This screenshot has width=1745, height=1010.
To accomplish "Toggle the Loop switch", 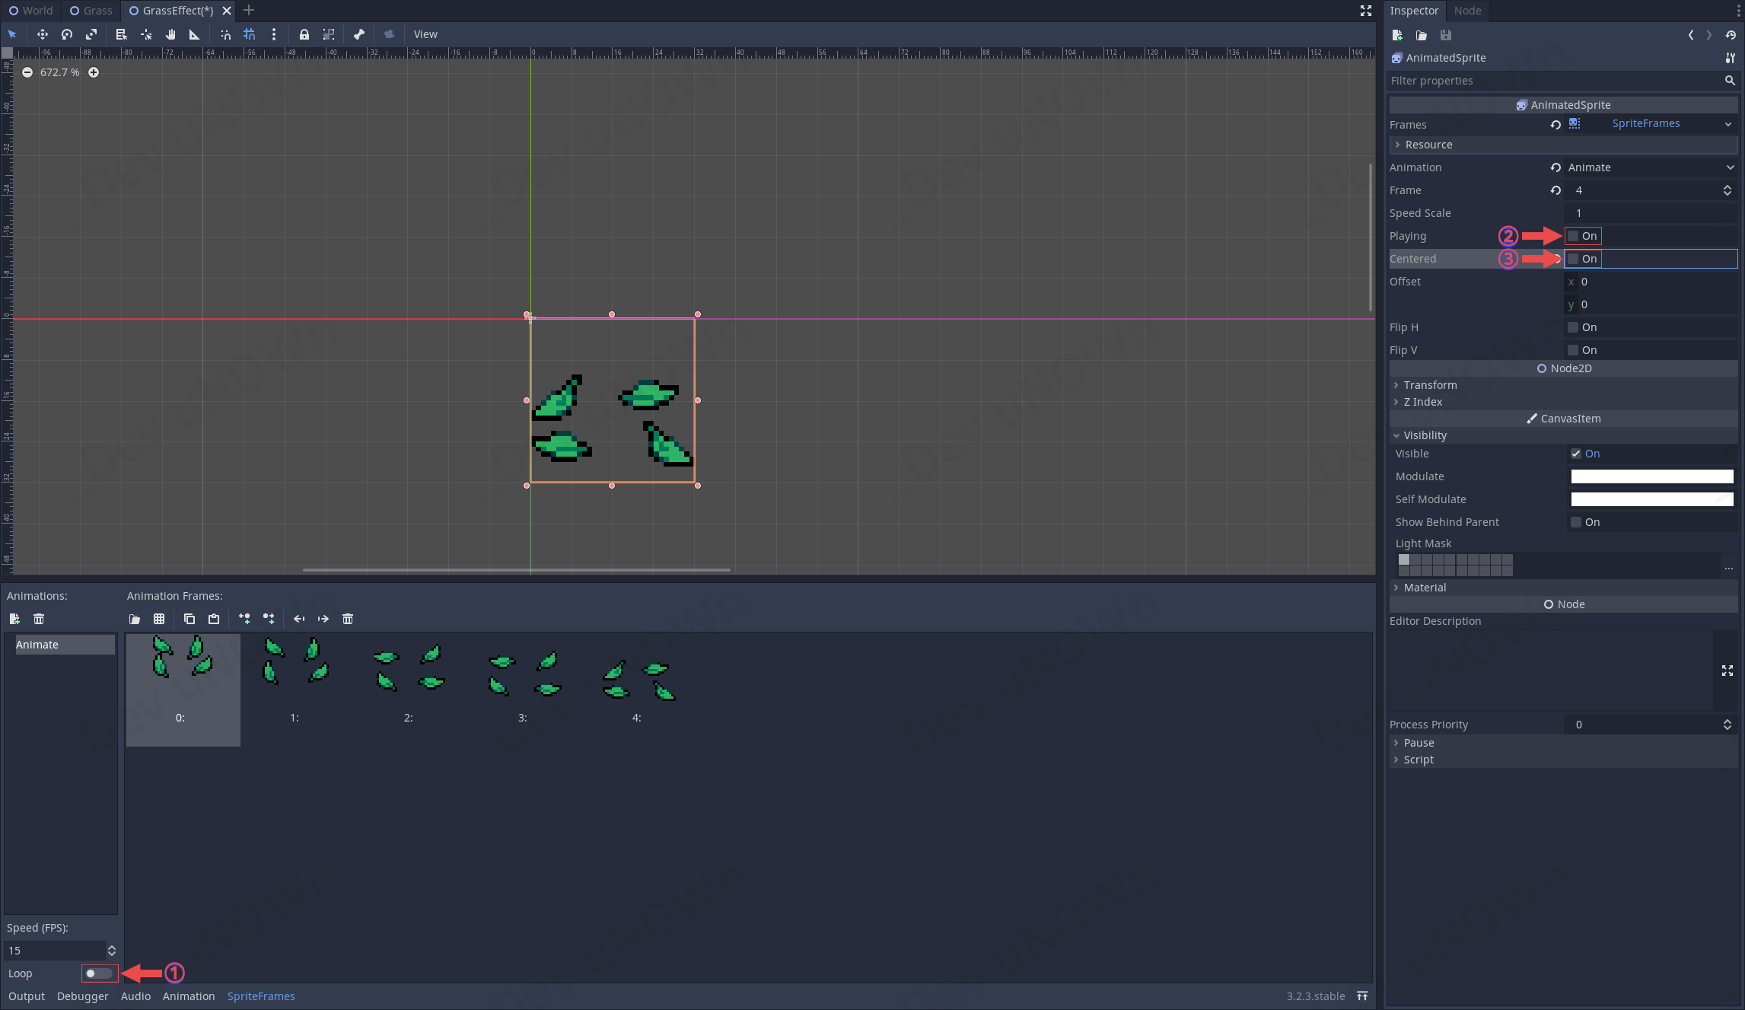I will tap(98, 973).
